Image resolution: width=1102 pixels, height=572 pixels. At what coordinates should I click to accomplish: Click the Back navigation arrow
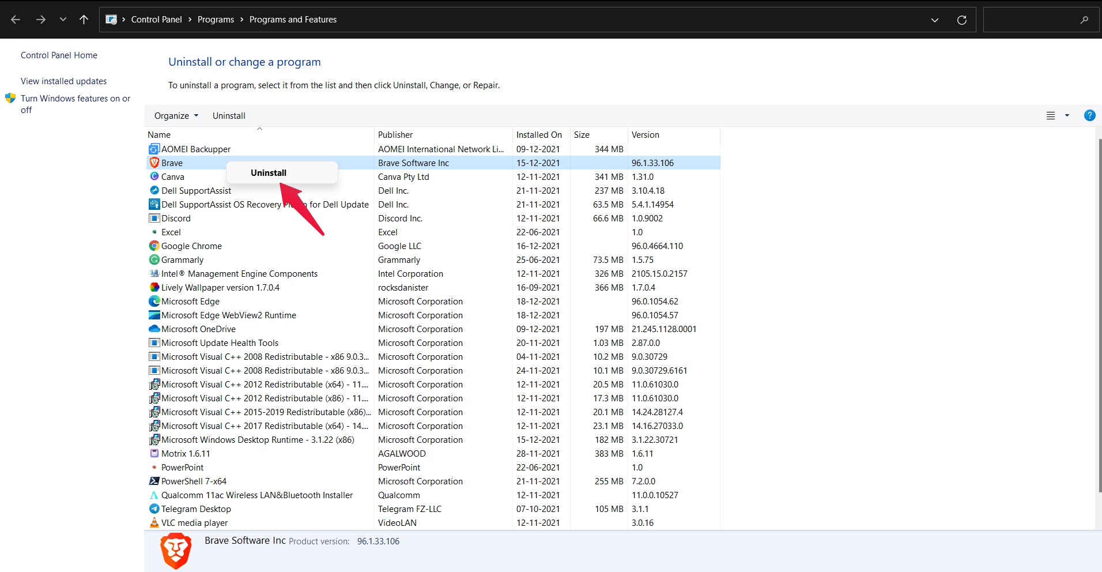(x=16, y=20)
